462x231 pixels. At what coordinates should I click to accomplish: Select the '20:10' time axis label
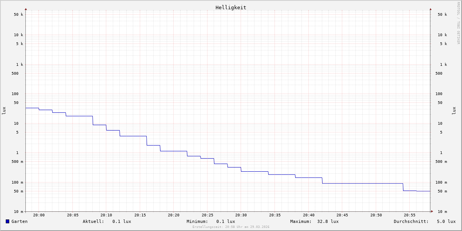(x=106, y=215)
